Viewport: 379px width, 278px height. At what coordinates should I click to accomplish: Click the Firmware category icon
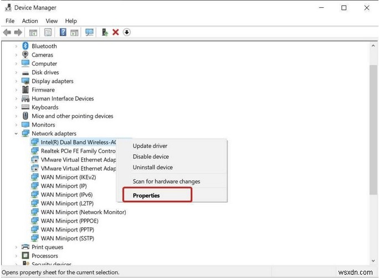coord(25,89)
